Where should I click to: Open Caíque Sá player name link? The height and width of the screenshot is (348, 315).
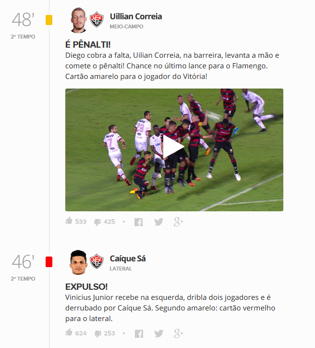(x=128, y=259)
